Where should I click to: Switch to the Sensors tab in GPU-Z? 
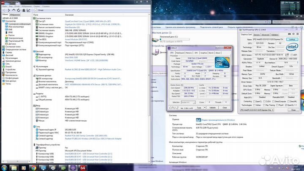257,35
